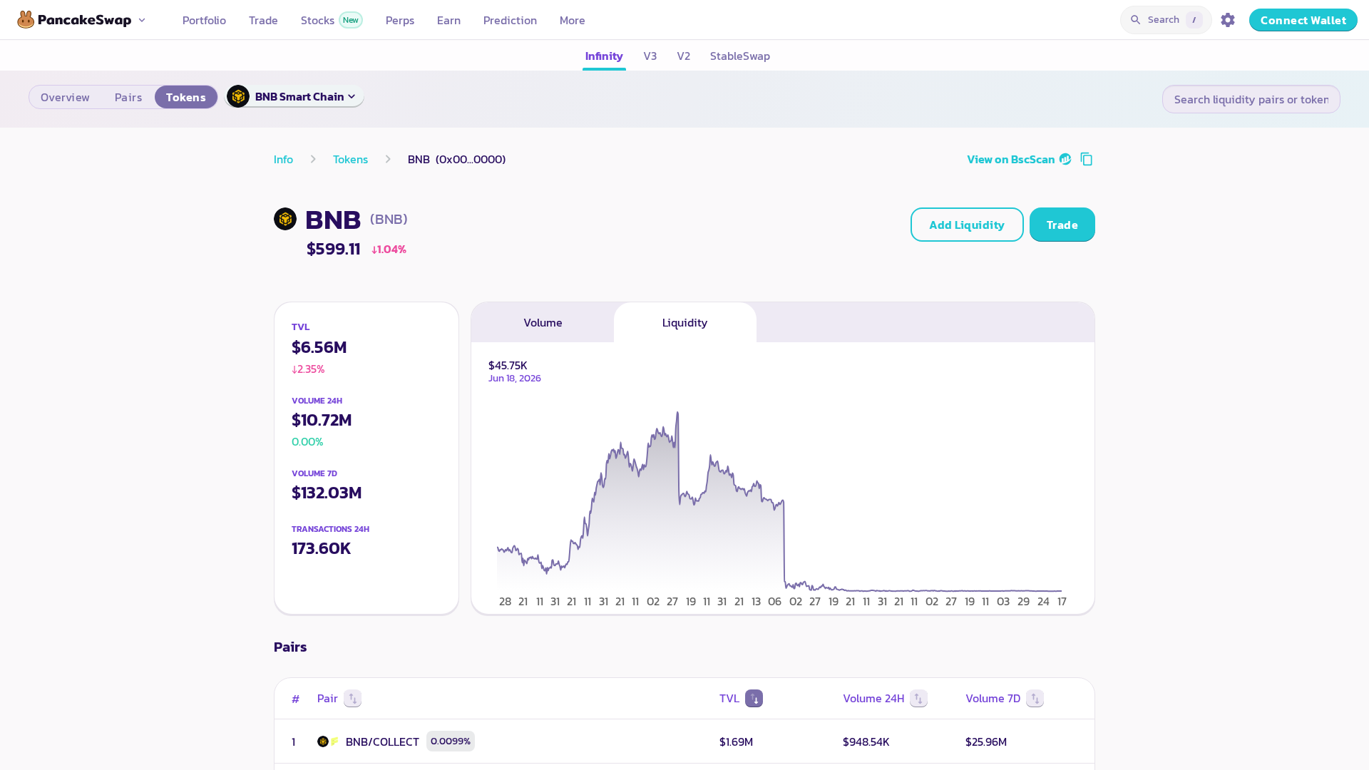Sort pairs by TVL icon

[754, 699]
